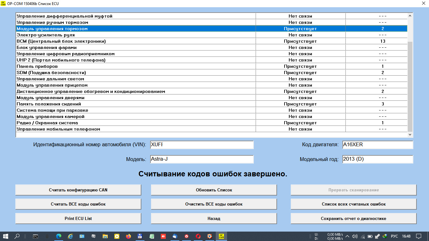
Task: Open the taskbar search magnifier
Action: pyautogui.click(x=17, y=236)
